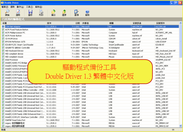Sort list by the 版本 column header
183x132 pixels.
click(56, 23)
